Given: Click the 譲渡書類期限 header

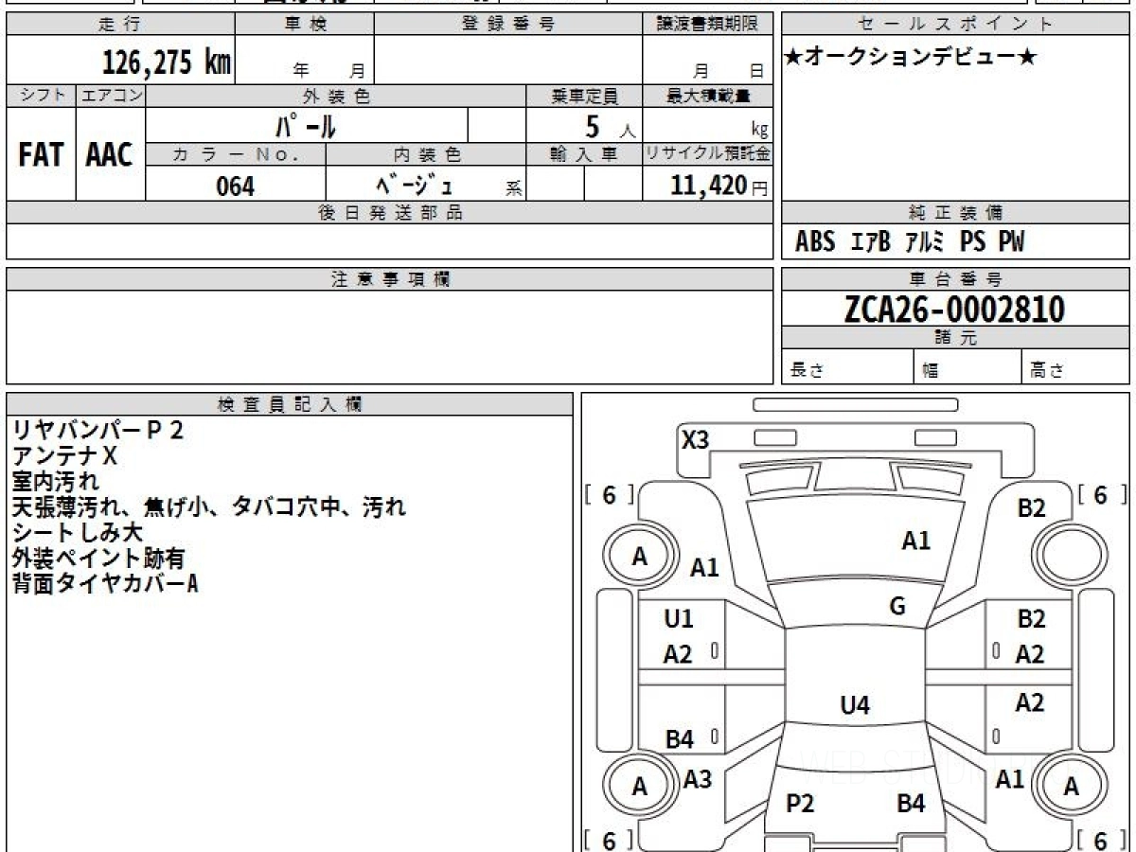Looking at the screenshot, I should (x=706, y=25).
